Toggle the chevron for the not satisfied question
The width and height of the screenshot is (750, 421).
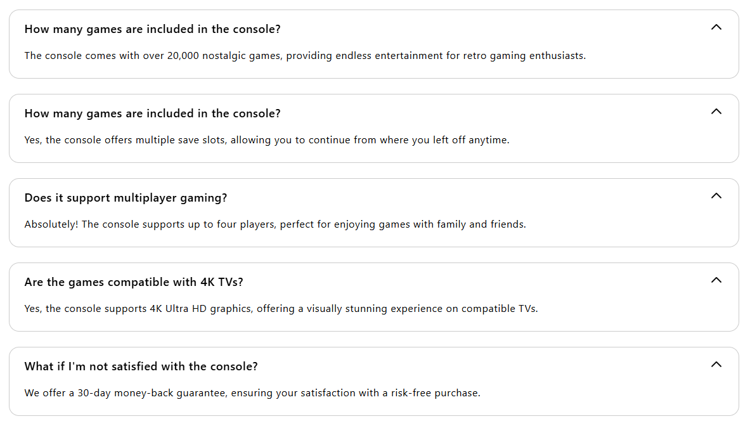pos(716,365)
